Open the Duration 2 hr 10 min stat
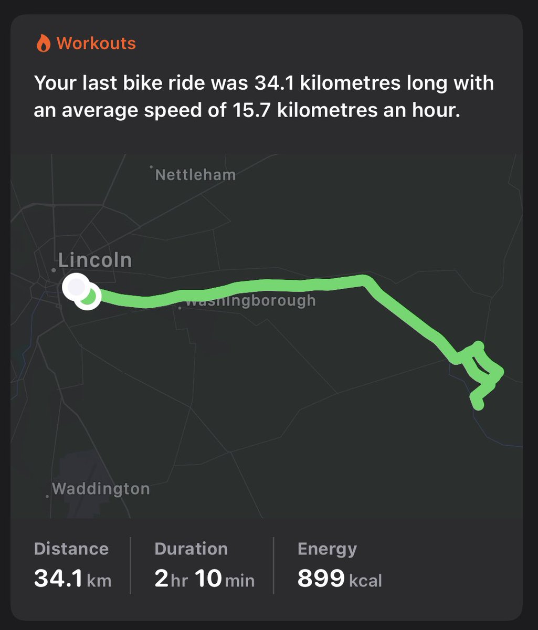The image size is (538, 630). coord(204,579)
